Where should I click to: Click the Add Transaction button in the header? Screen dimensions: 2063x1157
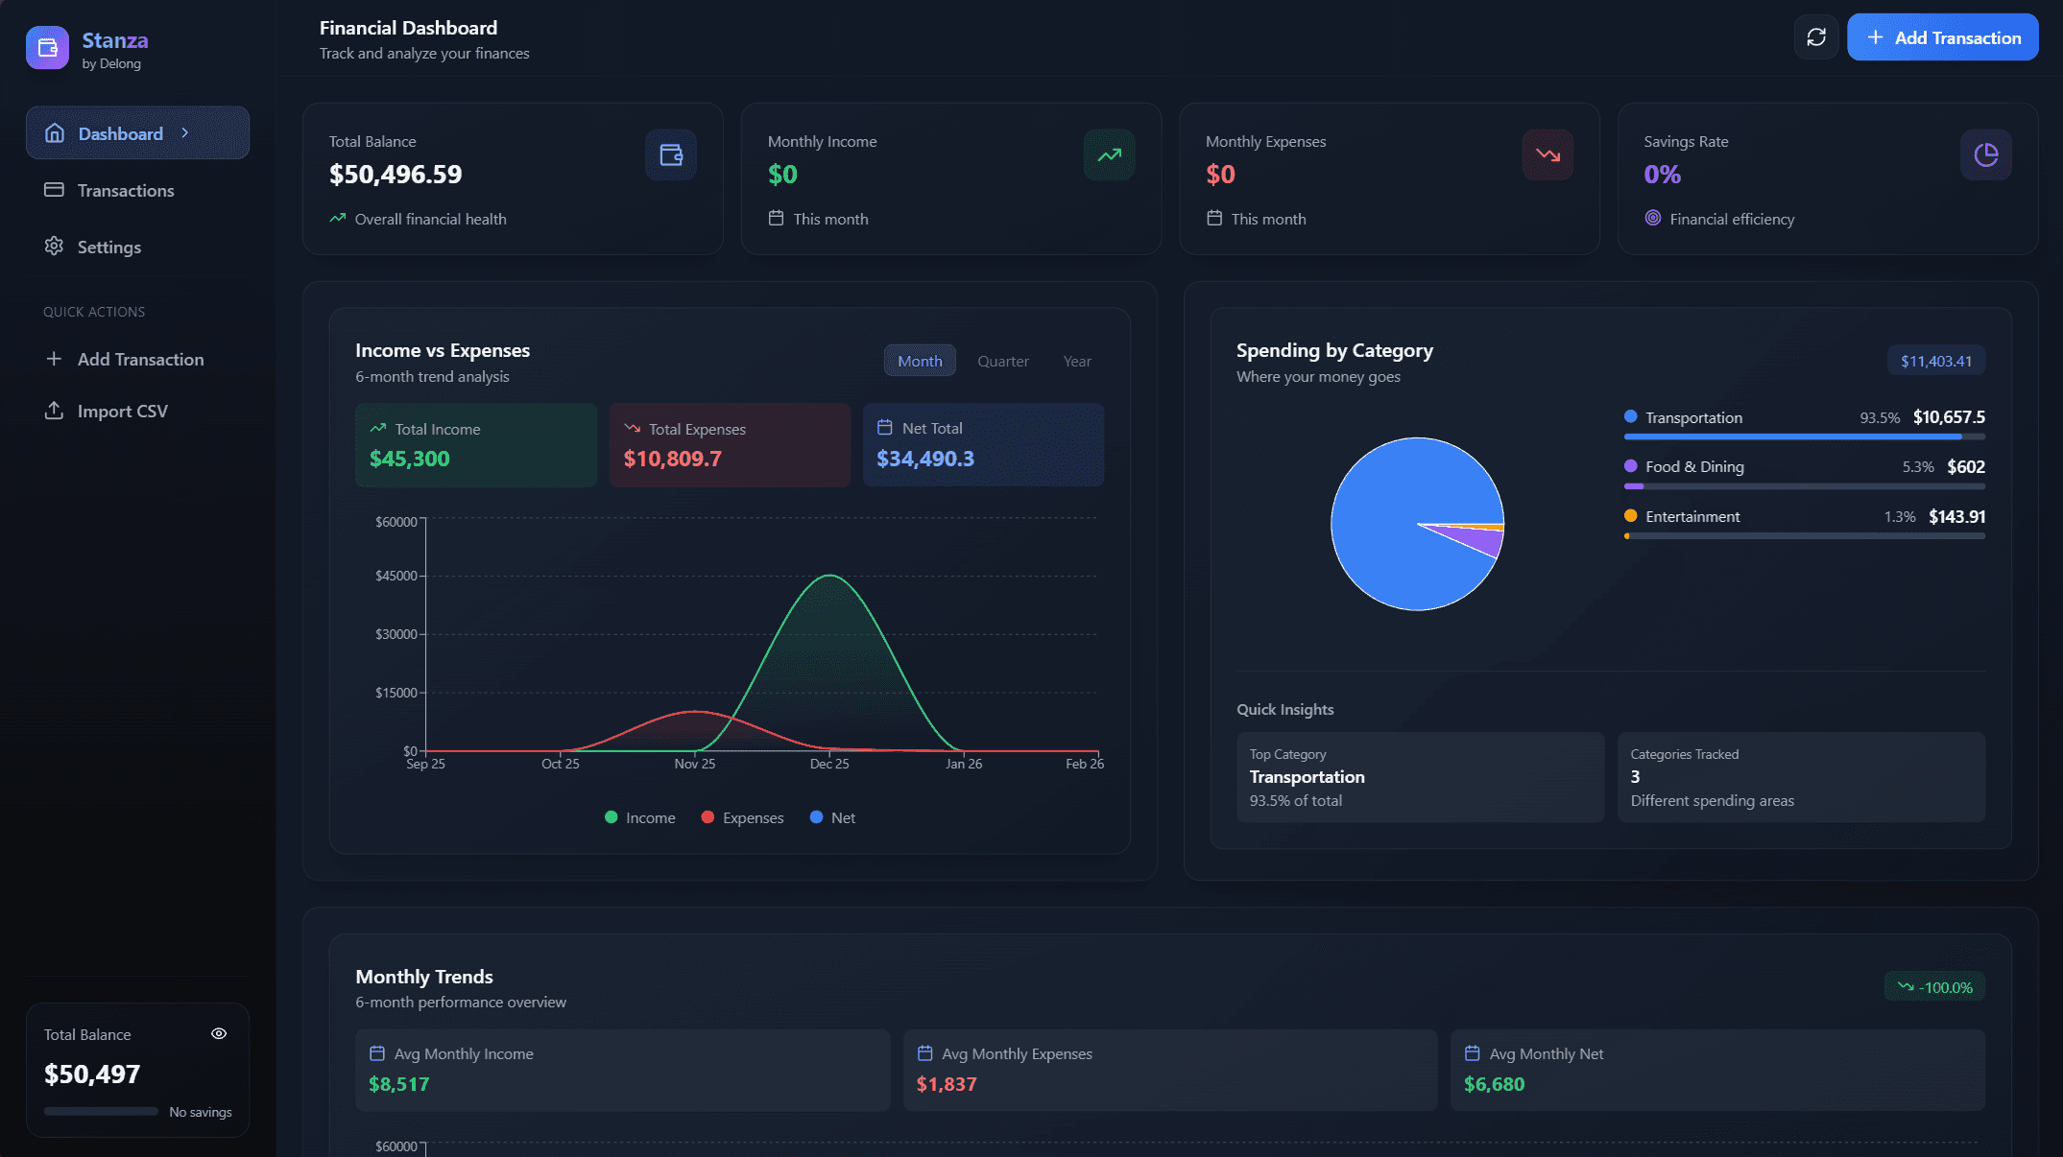point(1942,36)
